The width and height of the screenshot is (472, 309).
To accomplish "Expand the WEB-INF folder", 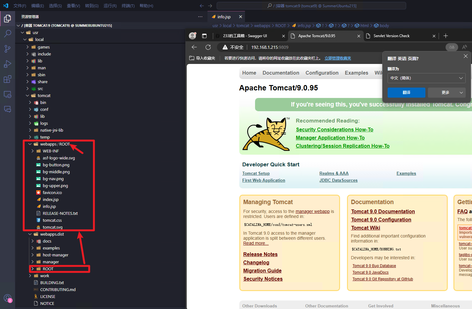I will click(32, 151).
